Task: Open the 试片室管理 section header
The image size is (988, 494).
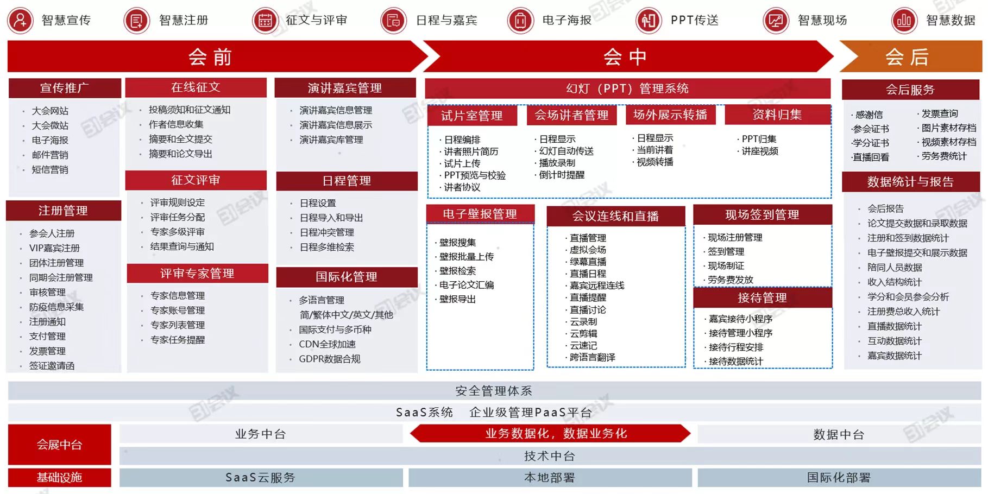Action: 471,116
